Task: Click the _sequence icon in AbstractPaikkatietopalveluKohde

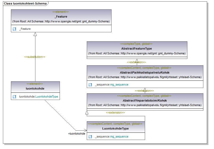Action: [x=90, y=85]
